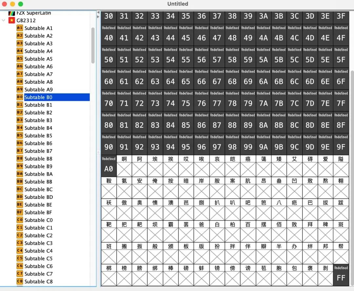This screenshot has width=354, height=291.
Task: Select the undefined cell FF
Action: [341, 275]
